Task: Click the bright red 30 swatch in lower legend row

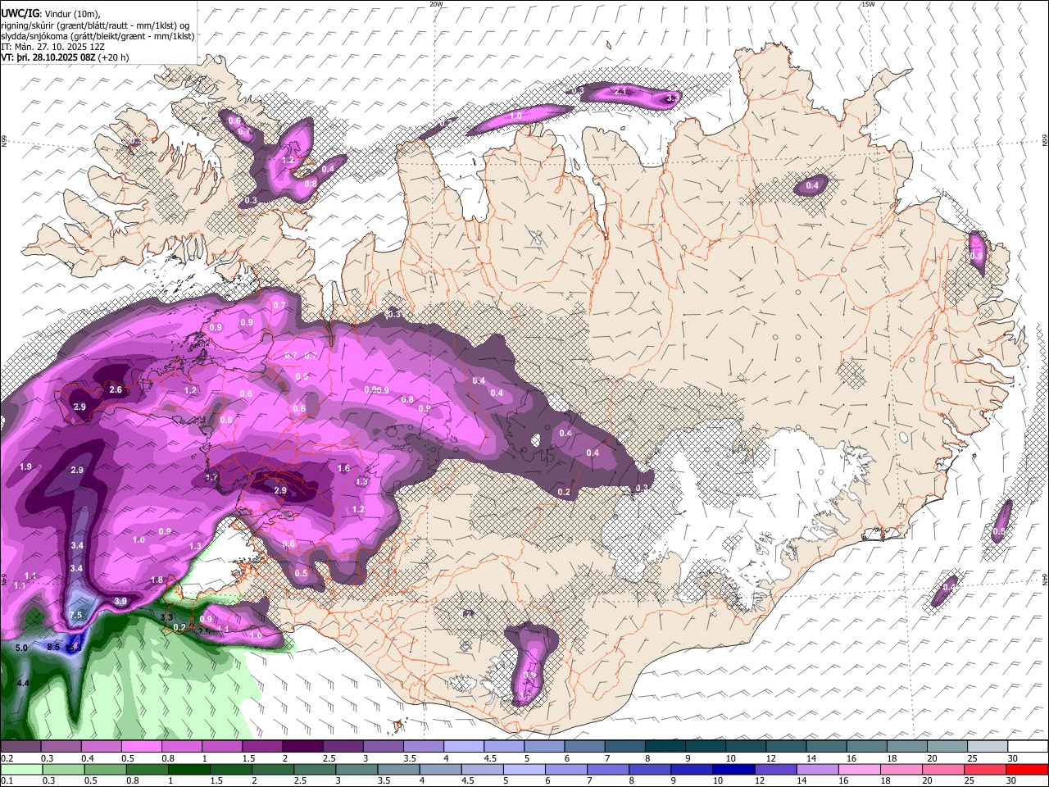Action: (x=1028, y=769)
